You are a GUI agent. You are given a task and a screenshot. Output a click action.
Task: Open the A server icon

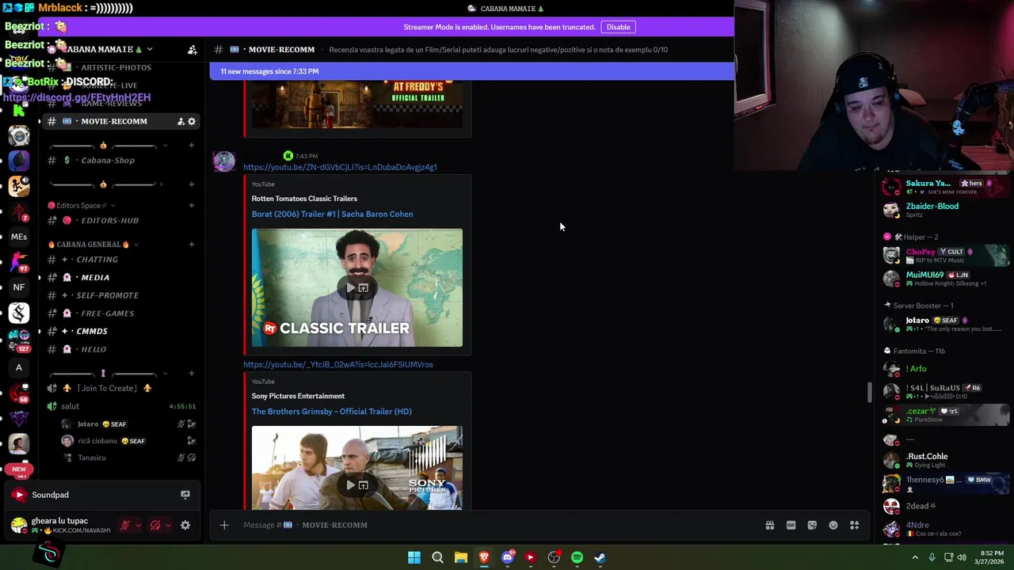point(19,367)
